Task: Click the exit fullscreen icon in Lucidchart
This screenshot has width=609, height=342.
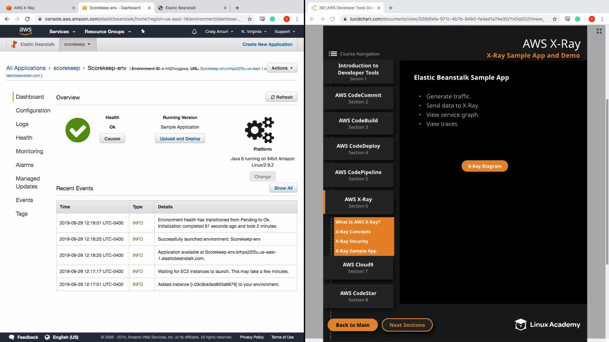Action: click(x=599, y=31)
